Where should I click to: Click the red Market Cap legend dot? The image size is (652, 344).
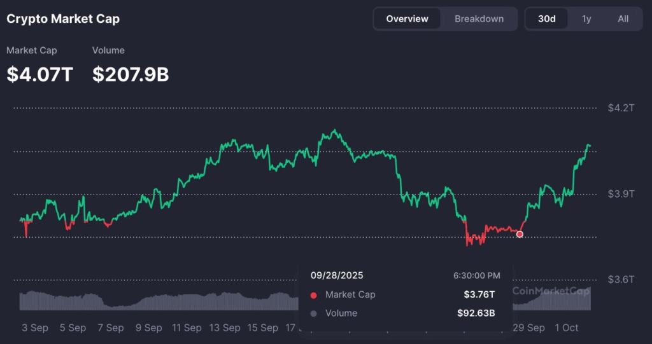pyautogui.click(x=313, y=295)
